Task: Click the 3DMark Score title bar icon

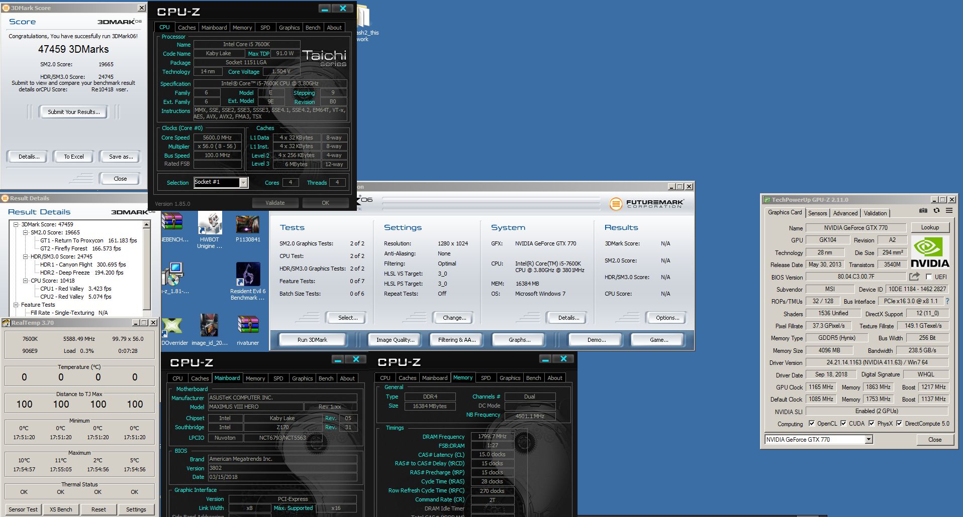Action: [x=6, y=8]
